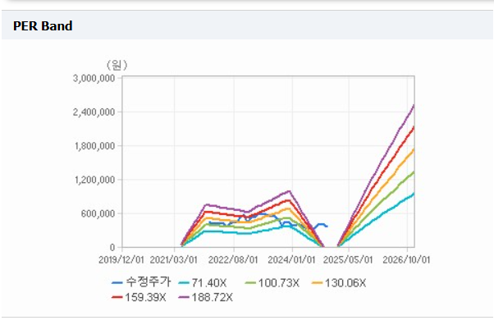
Task: Select the 130.06X legend entry
Action: (x=339, y=283)
